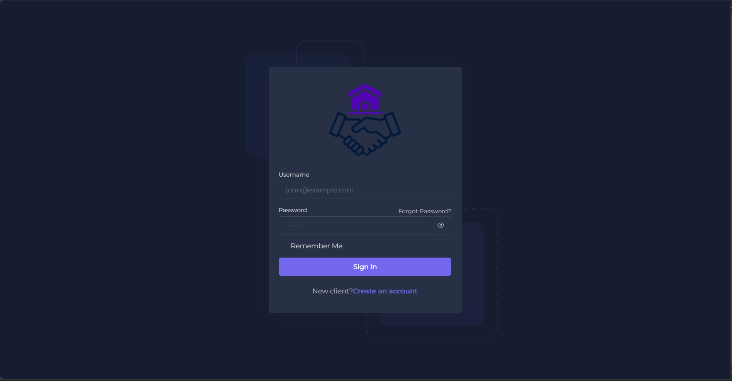Viewport: 732px width, 381px height.
Task: Click the Password field label
Action: point(293,210)
